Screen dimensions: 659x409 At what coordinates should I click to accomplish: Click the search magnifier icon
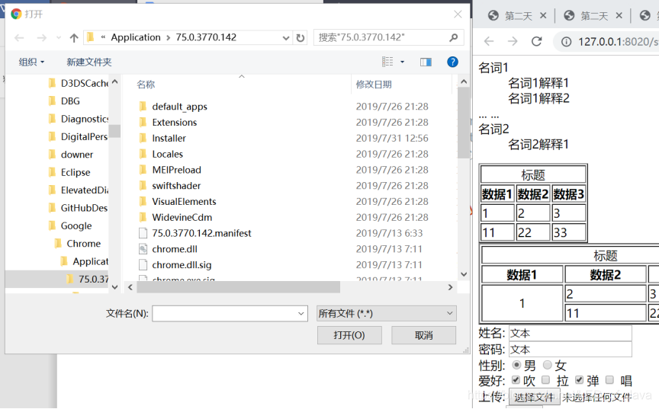click(x=454, y=38)
